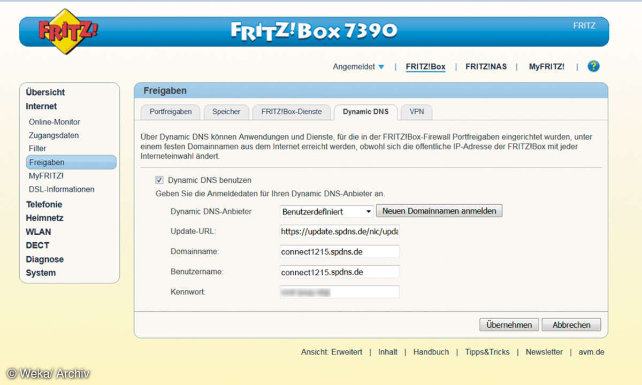Screen dimensions: 642x385
Task: Expand DECT in the sidebar
Action: click(x=37, y=245)
